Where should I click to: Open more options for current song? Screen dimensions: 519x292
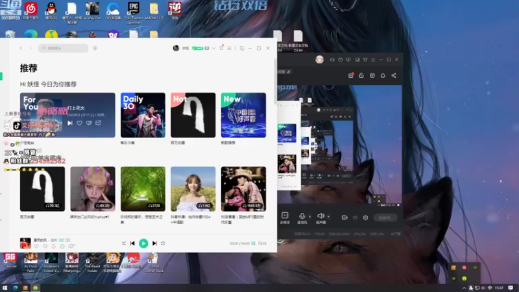coord(62,247)
